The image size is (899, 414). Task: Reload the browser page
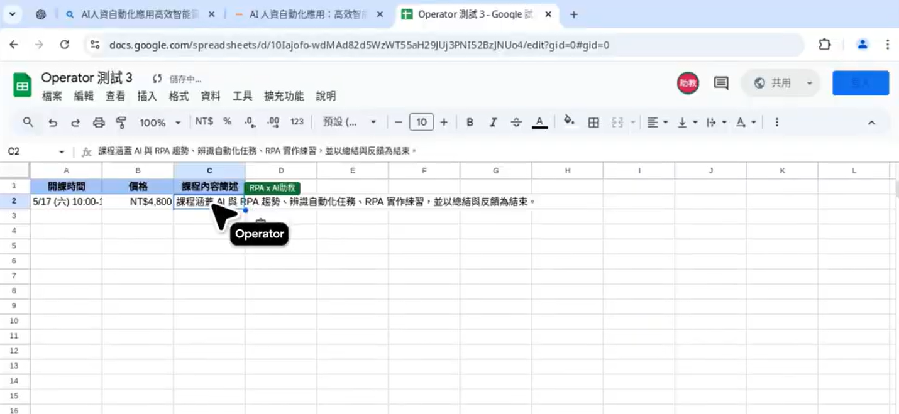coord(64,45)
